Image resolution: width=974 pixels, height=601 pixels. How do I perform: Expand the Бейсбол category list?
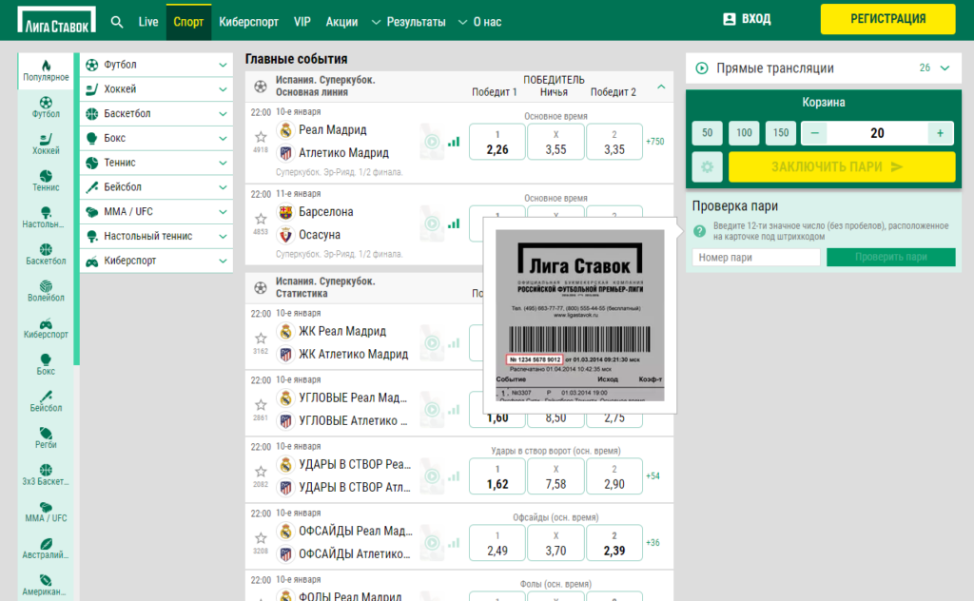coord(223,187)
